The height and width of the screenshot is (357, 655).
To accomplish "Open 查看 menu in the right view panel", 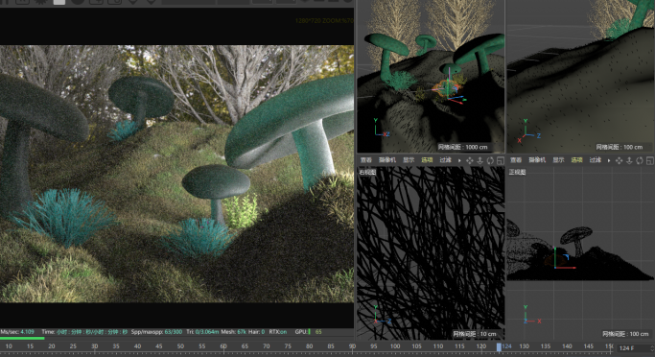I will click(x=366, y=160).
